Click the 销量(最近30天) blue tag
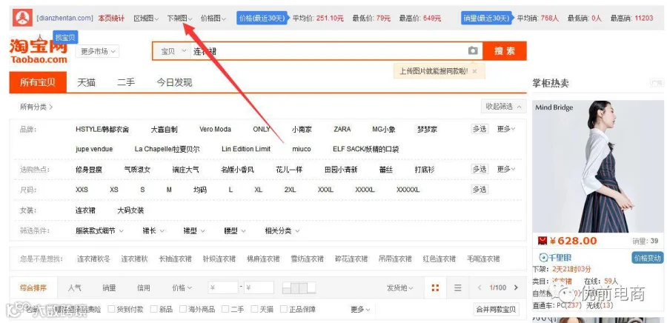 [486, 19]
